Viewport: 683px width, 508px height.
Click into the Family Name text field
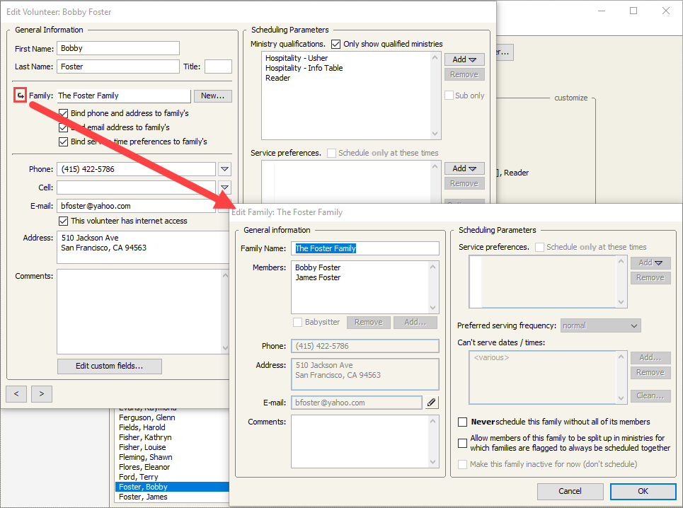pyautogui.click(x=365, y=248)
